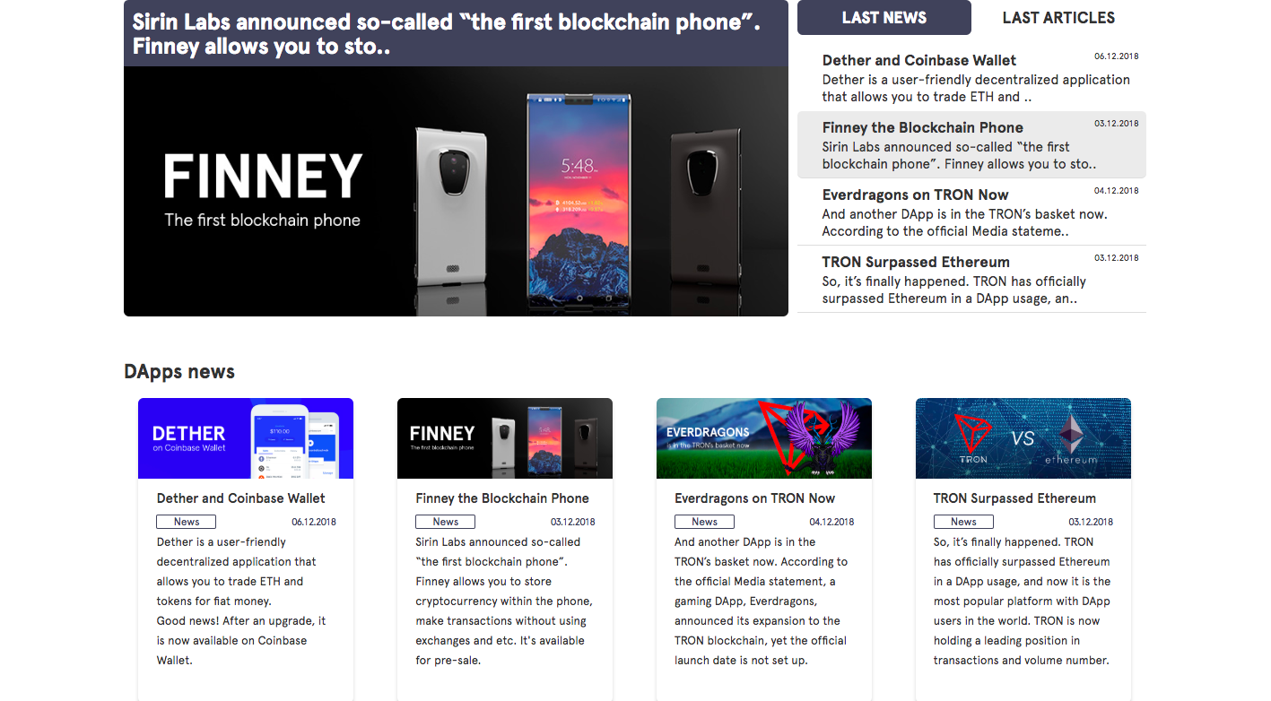1271x701 pixels.
Task: Click the News tag on the Everdragons card
Action: point(704,521)
